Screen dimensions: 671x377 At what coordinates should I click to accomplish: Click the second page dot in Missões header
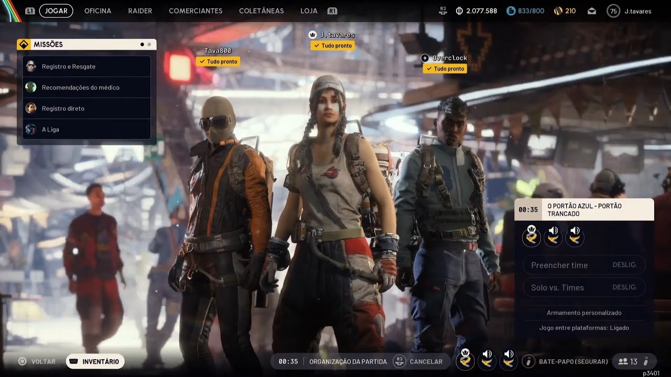149,45
